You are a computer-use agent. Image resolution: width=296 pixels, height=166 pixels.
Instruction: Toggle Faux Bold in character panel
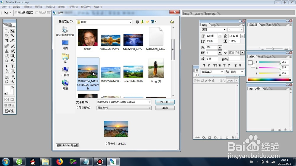[x=204, y=66]
